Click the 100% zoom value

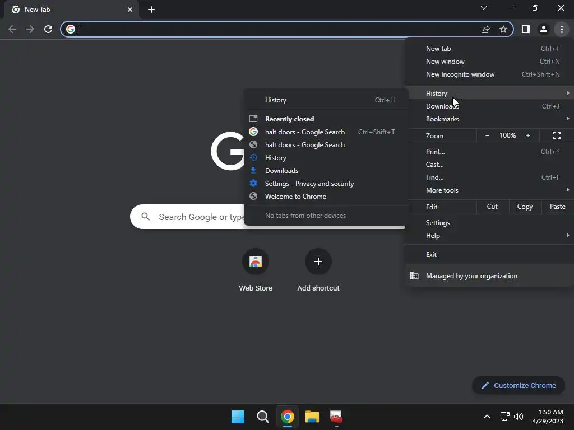[507, 135]
